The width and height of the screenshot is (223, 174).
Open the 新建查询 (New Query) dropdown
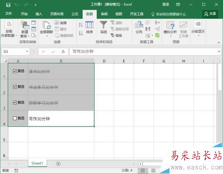tap(25, 29)
